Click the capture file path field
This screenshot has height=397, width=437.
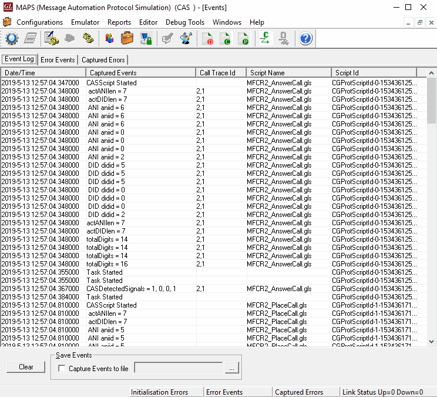179,368
